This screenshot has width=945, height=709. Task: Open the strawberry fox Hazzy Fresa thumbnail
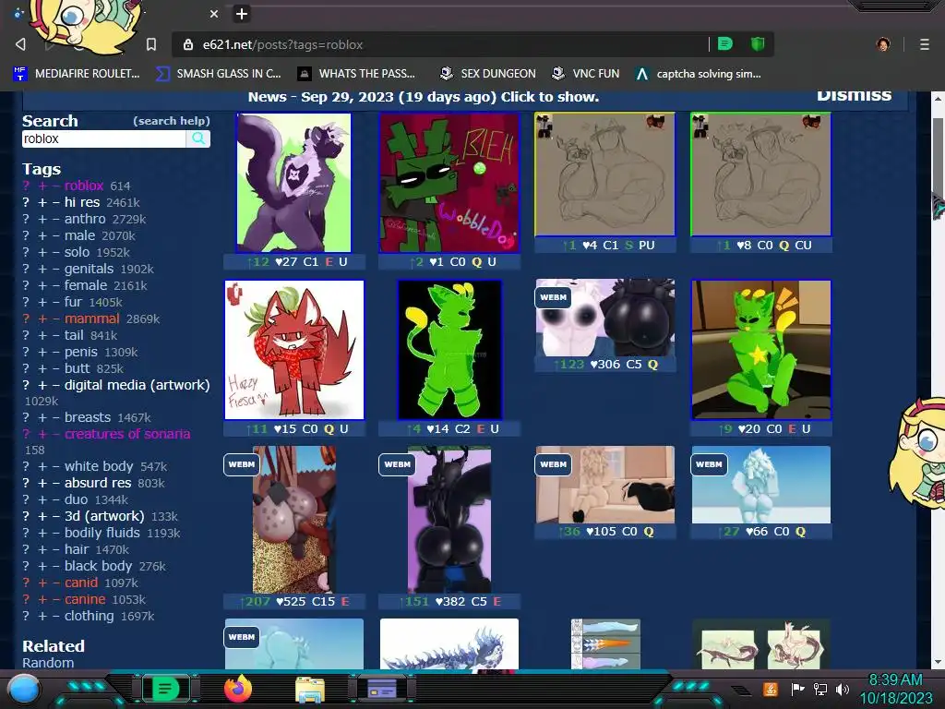(294, 350)
